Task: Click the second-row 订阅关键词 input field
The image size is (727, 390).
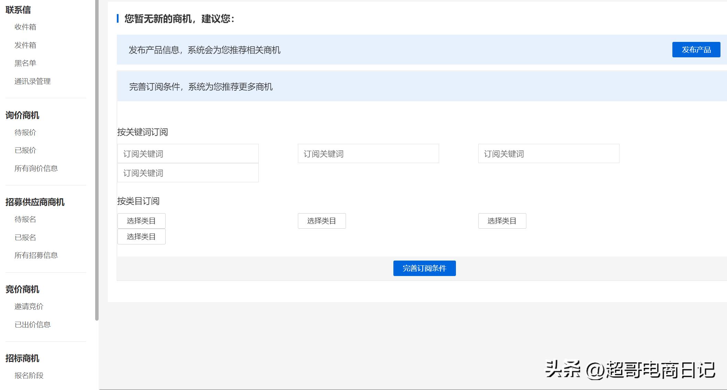Action: pos(188,173)
